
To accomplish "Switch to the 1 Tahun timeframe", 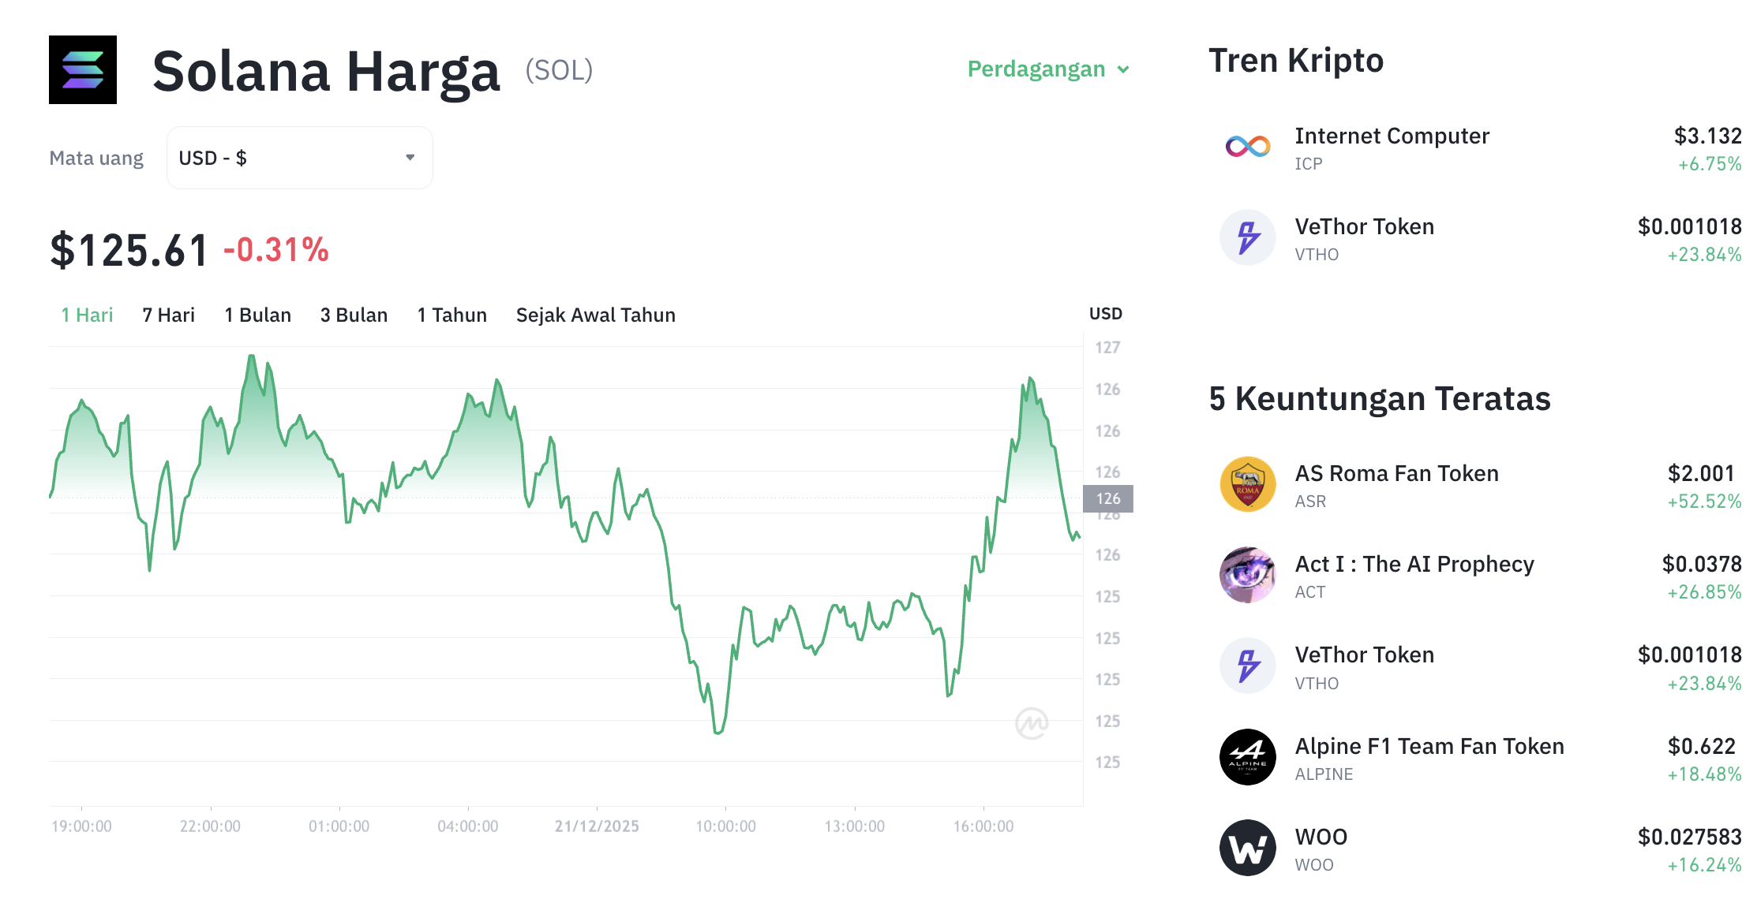I will click(x=451, y=315).
